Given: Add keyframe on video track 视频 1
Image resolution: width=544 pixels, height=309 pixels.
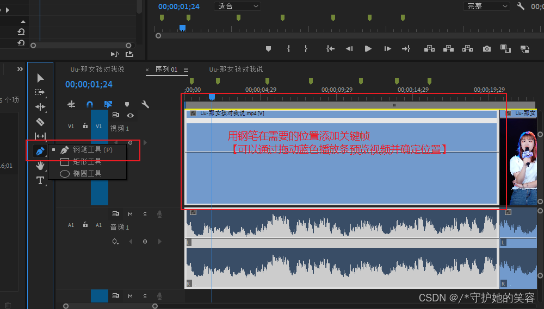Looking at the screenshot, I should (x=130, y=143).
